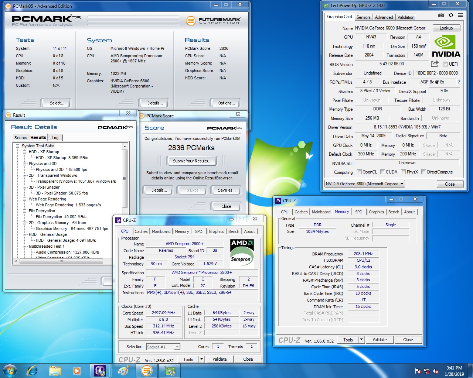This screenshot has height=378, width=473.
Task: Launch Internet Explorer from the taskbar
Action: click(33, 371)
